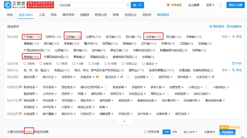Click info icon beside 企业类型

151,77
